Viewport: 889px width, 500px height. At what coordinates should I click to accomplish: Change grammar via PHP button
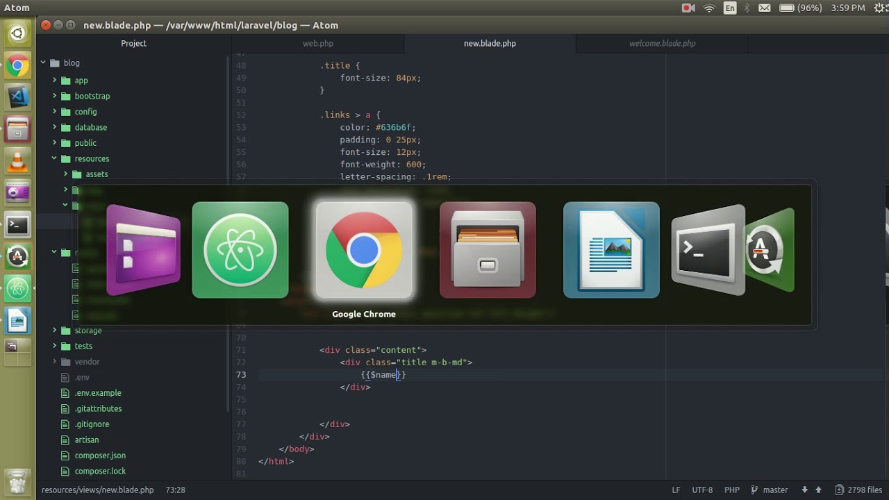tap(732, 490)
